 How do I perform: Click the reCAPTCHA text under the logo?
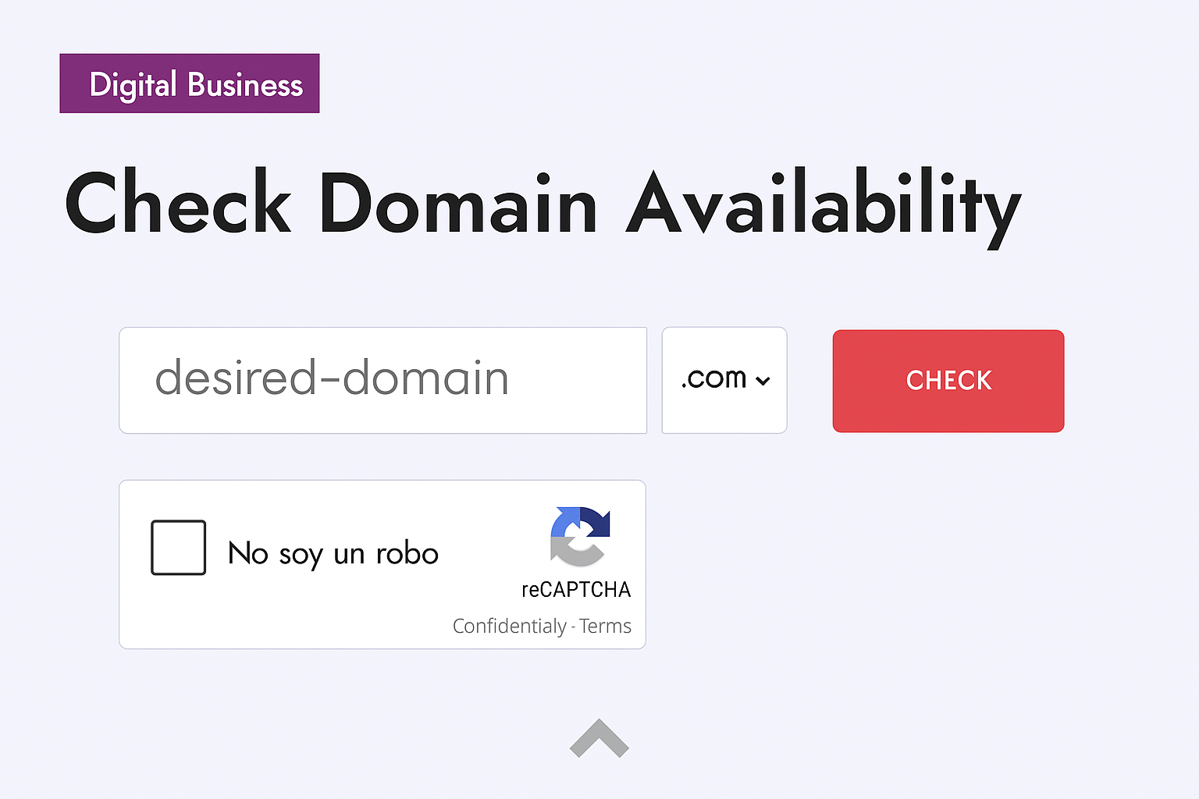pos(576,589)
